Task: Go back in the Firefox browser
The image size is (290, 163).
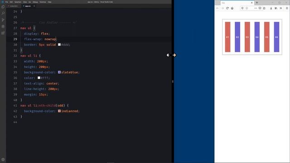Action: (x=217, y=8)
